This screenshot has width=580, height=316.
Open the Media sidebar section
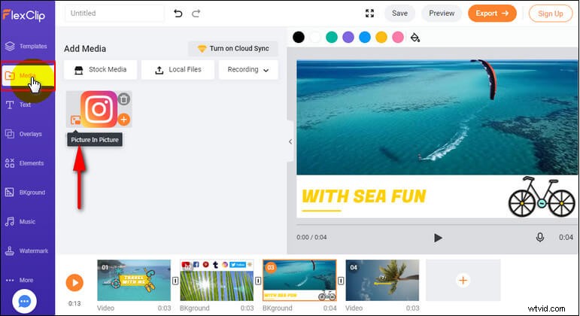click(x=28, y=75)
